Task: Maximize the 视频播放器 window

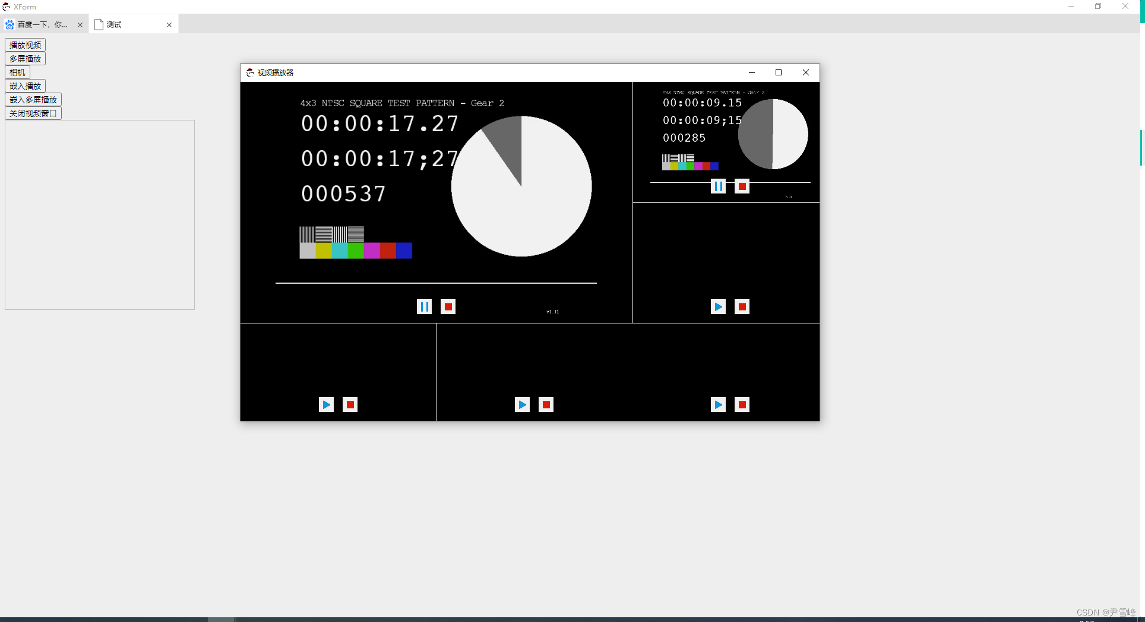Action: 779,72
